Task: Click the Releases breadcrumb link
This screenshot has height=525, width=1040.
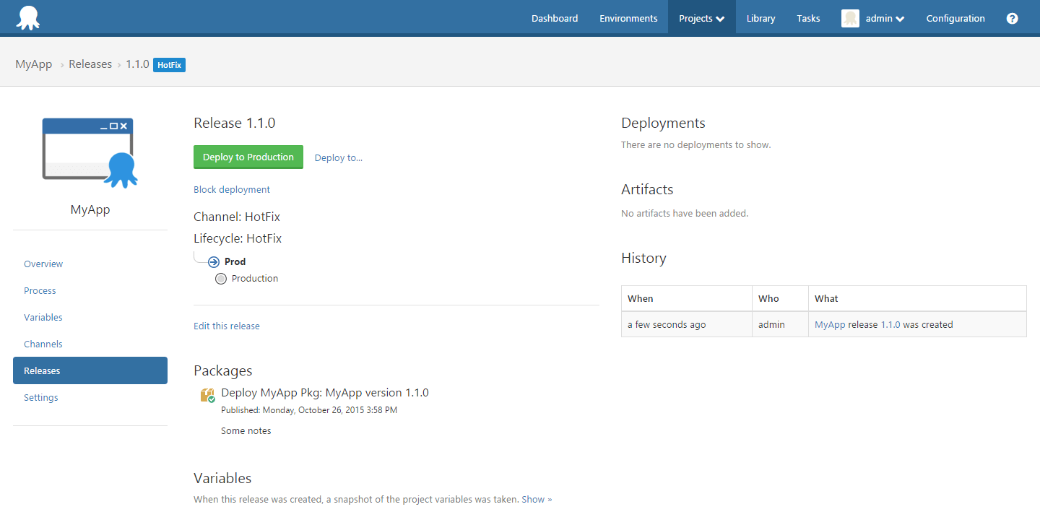Action: pyautogui.click(x=90, y=64)
